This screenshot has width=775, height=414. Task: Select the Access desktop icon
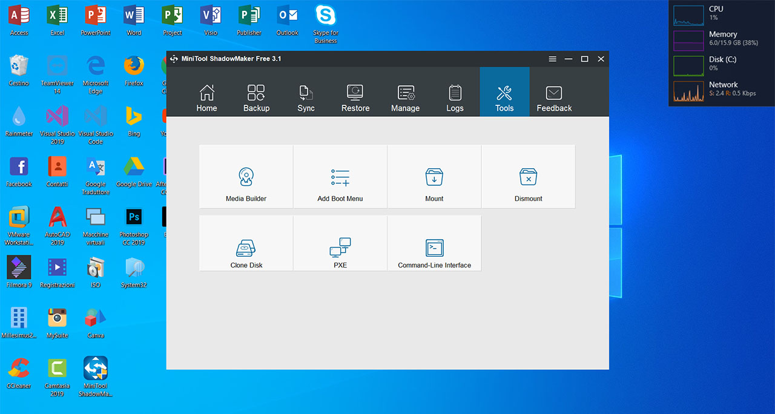(19, 20)
